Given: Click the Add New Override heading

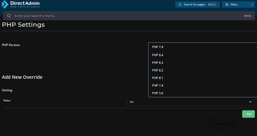Looking at the screenshot, I should coord(22,77).
